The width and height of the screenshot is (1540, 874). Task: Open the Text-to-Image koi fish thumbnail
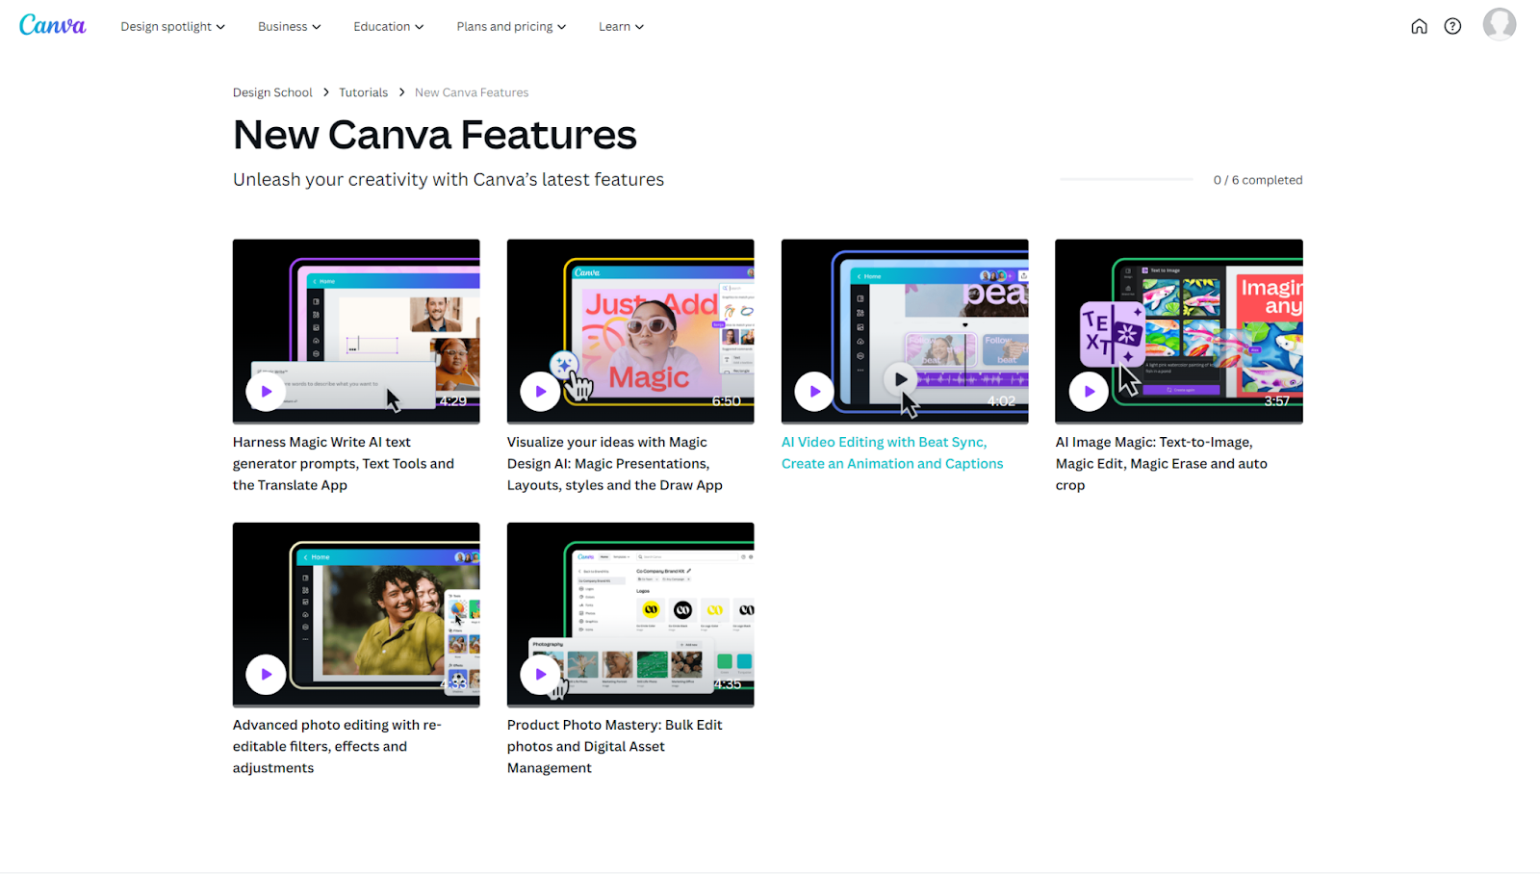point(1179,331)
